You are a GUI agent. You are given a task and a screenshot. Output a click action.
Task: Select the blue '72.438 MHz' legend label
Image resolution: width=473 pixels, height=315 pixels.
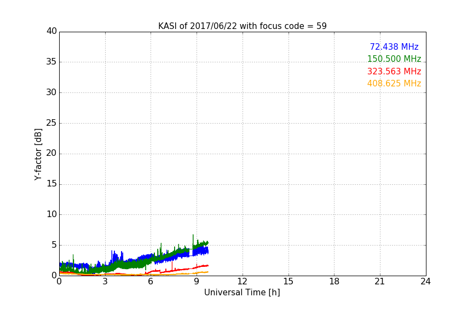click(394, 46)
